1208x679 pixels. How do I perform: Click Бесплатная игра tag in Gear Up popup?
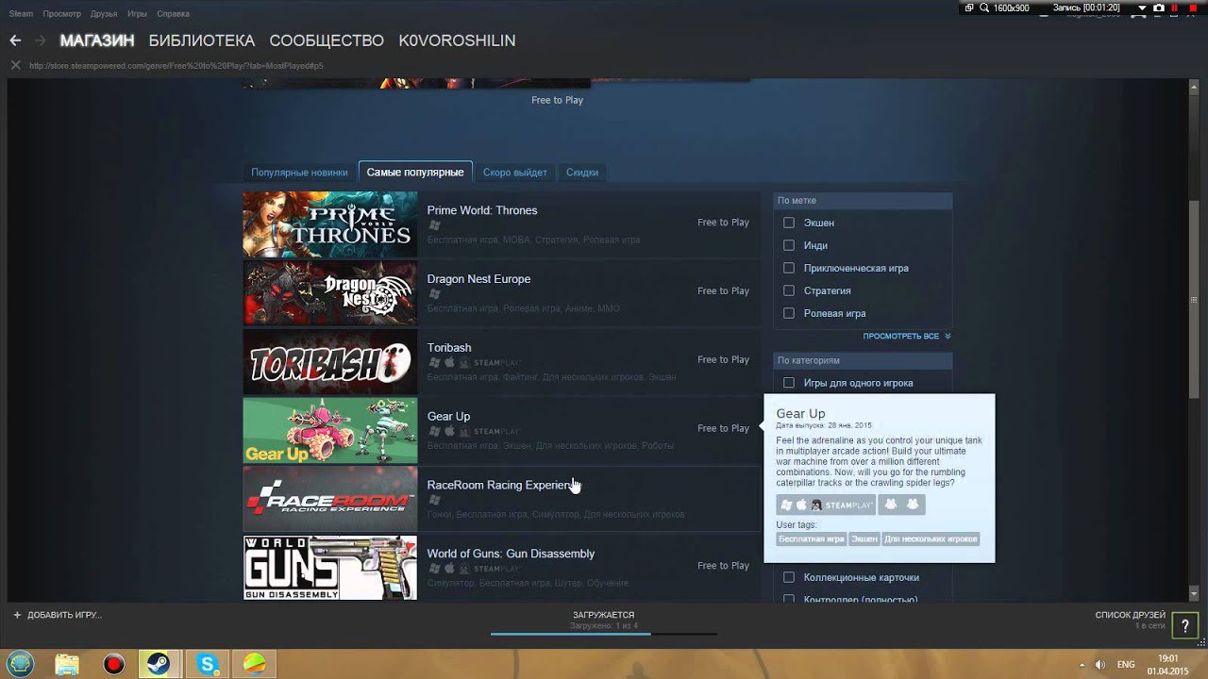pyautogui.click(x=812, y=539)
